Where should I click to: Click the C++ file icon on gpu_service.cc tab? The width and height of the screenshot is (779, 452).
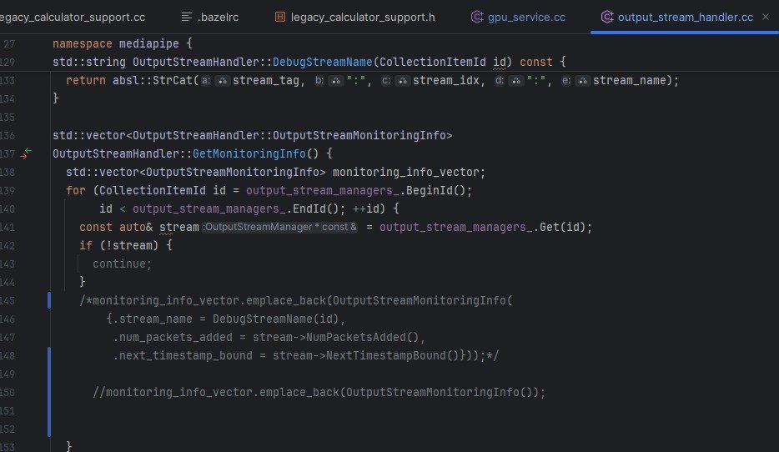[477, 17]
